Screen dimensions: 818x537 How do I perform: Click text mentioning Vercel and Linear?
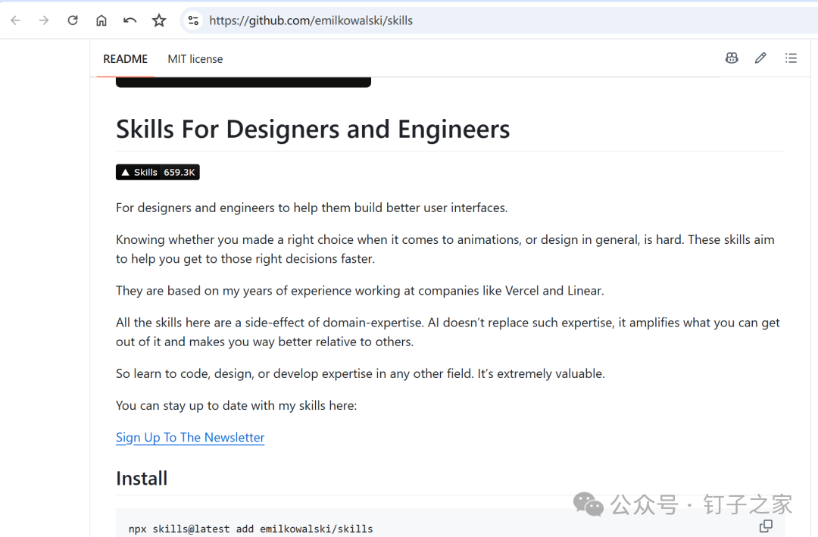click(x=360, y=291)
